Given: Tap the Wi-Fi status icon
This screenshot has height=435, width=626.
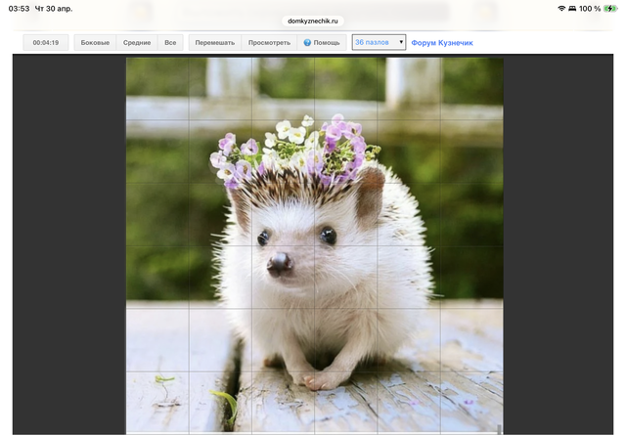Looking at the screenshot, I should 562,8.
